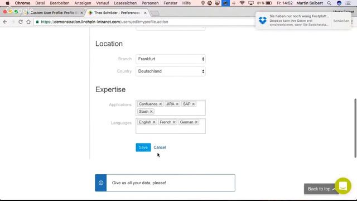Click the browser back arrow

[5, 22]
